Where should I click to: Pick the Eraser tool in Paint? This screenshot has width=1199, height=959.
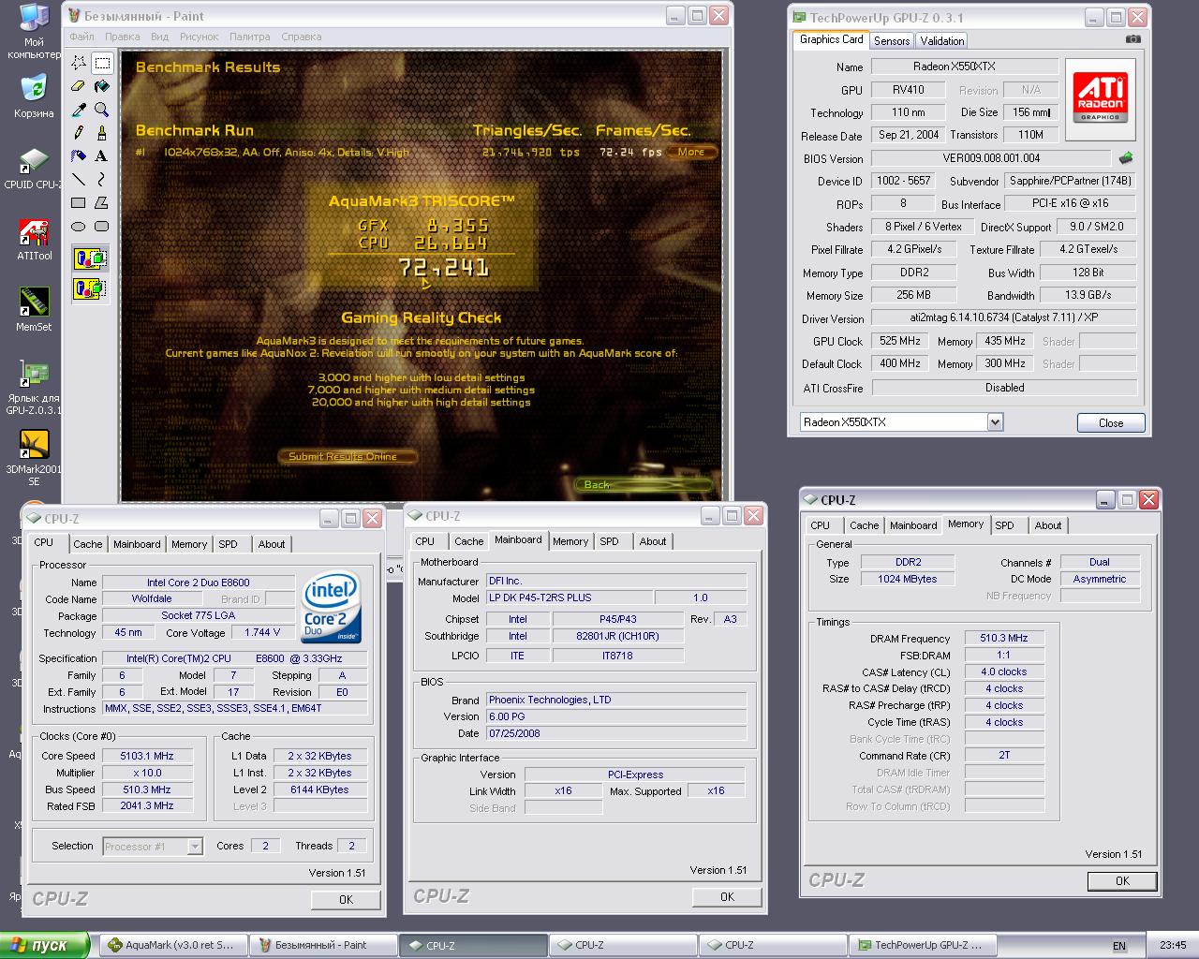coord(79,86)
